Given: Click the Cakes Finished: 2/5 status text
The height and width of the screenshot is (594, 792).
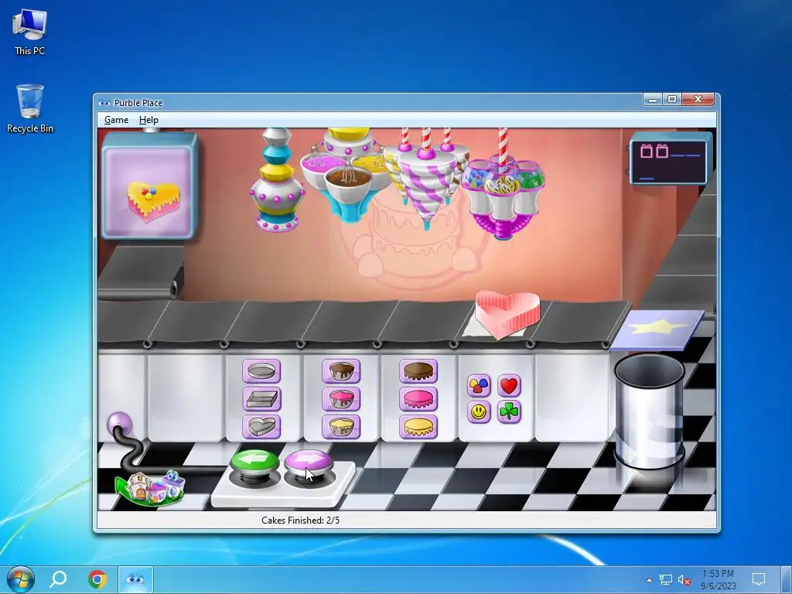Looking at the screenshot, I should click(301, 521).
